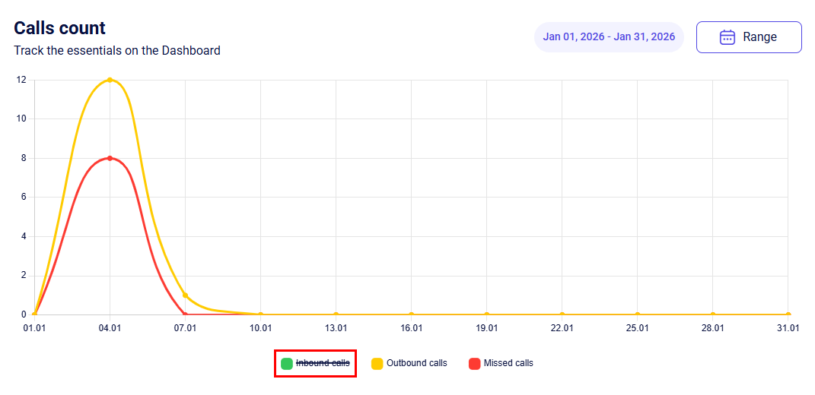
Task: Click the data point at 28.01
Action: [x=712, y=314]
